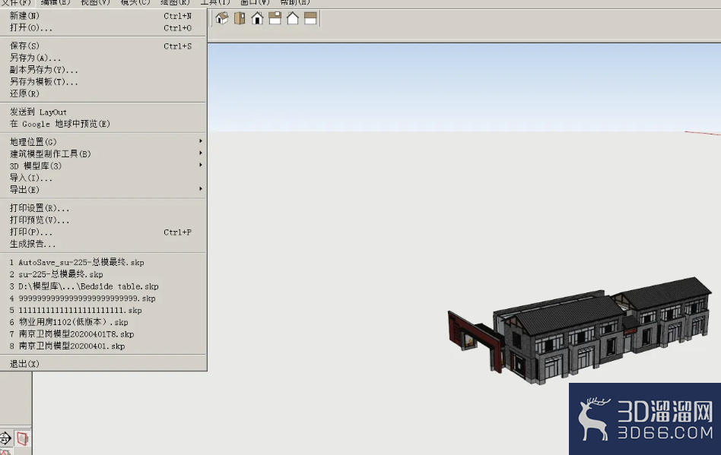Viewport: 721px width, 455px height.
Task: Choose 还原(R) in the File menu
Action: click(103, 93)
